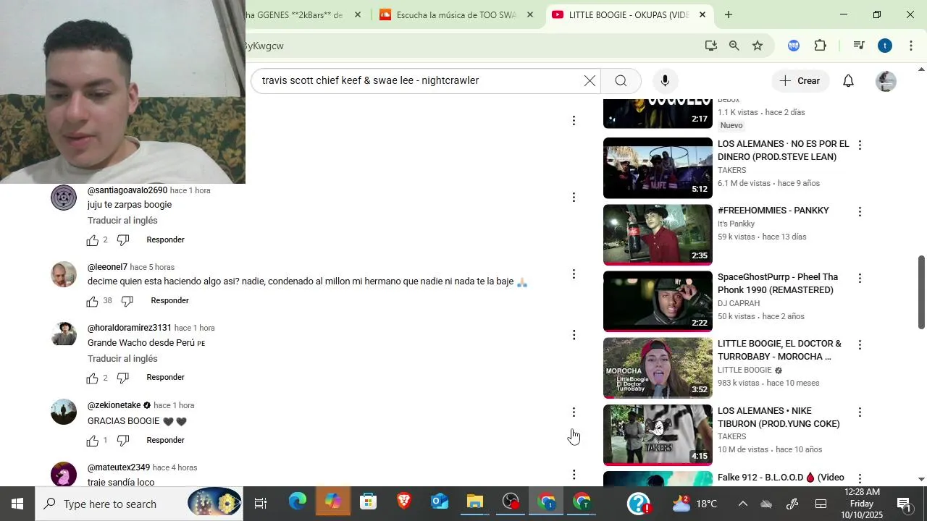Open MOROCHA video thumbnail
The width and height of the screenshot is (927, 521).
658,368
